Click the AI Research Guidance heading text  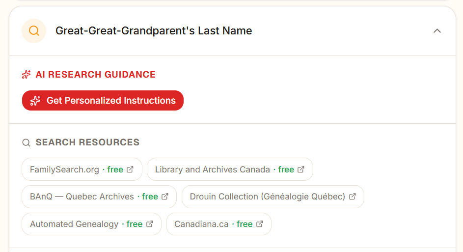(96, 75)
